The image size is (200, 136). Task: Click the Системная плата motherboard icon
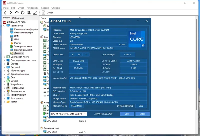tap(8, 57)
